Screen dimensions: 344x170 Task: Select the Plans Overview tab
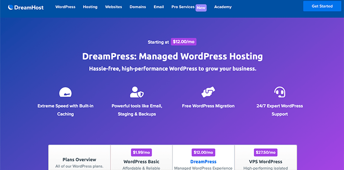(79, 157)
